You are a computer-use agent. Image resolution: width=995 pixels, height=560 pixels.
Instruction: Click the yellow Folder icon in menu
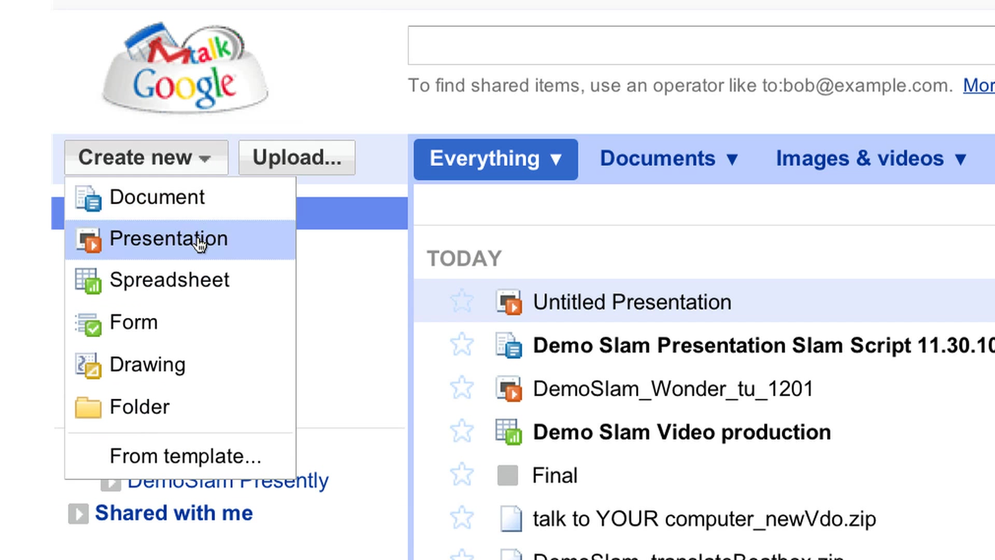(x=88, y=408)
